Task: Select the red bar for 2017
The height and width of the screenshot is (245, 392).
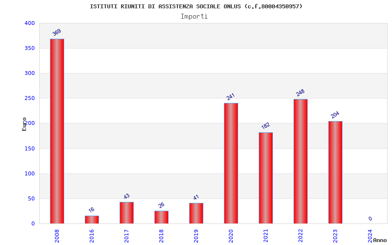Action: [x=126, y=213]
